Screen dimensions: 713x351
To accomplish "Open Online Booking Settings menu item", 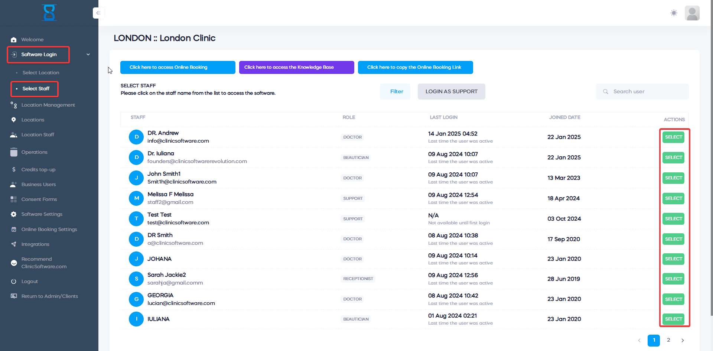I will pos(49,230).
